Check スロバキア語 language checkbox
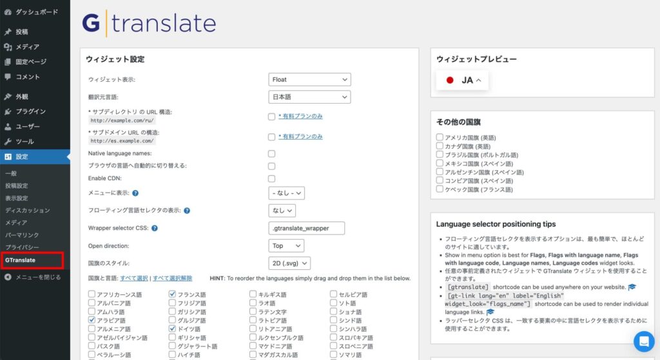 [x=333, y=337]
